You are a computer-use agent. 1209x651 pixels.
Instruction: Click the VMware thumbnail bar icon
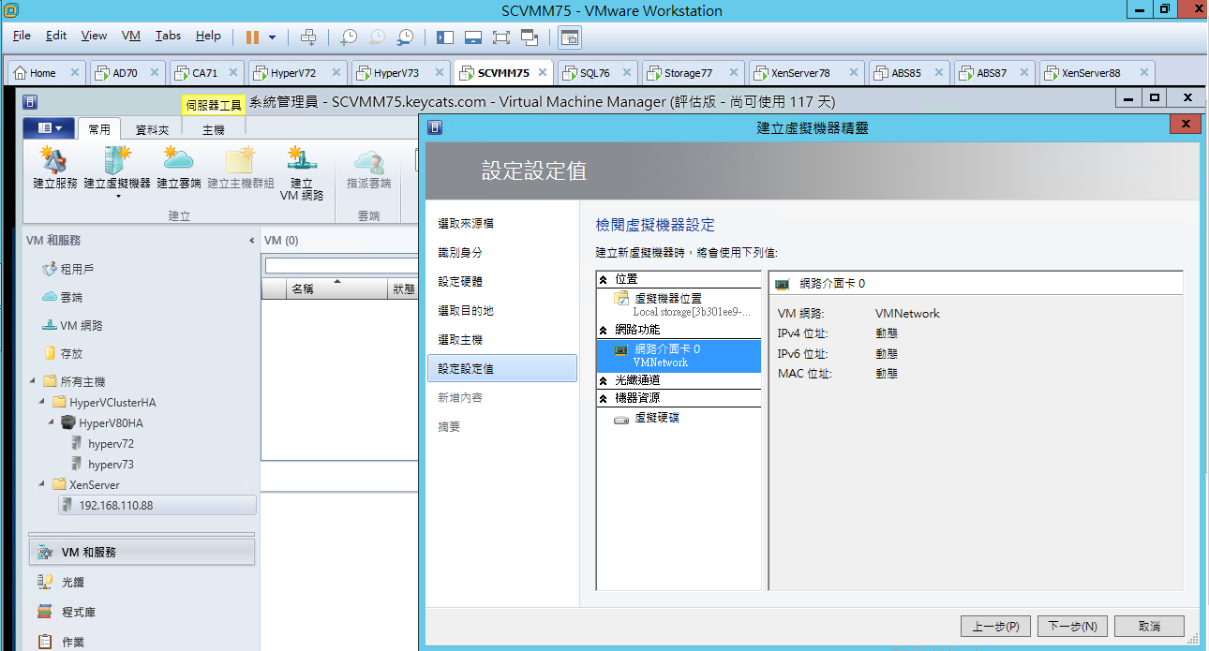(x=473, y=37)
